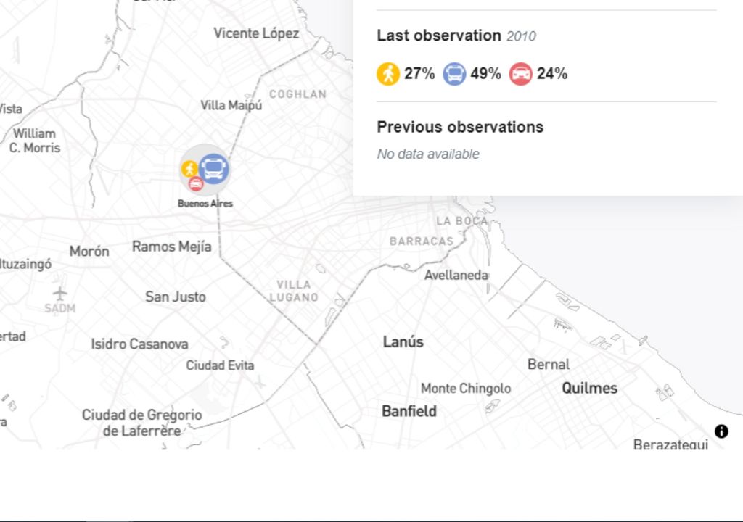Click the Avellaneda map label

pyautogui.click(x=456, y=275)
